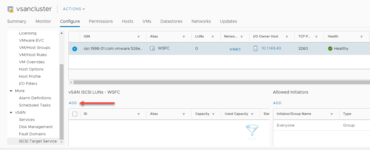Open the I/O Owner Host column filter
This screenshot has height=150, width=370.
click(287, 37)
